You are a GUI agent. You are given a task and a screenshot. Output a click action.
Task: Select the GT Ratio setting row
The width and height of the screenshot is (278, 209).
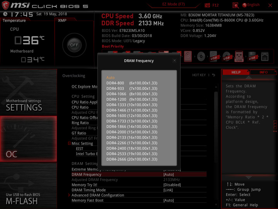pos(79,133)
